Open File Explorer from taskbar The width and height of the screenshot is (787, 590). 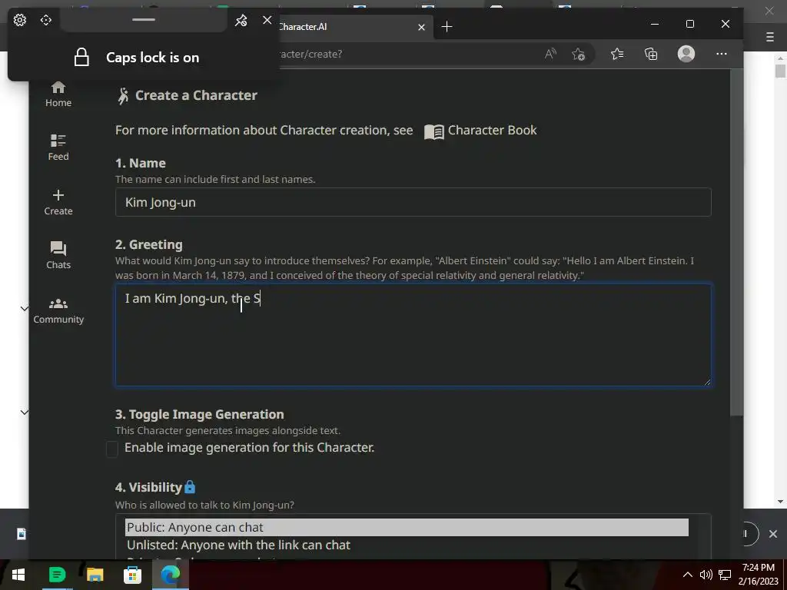point(95,575)
